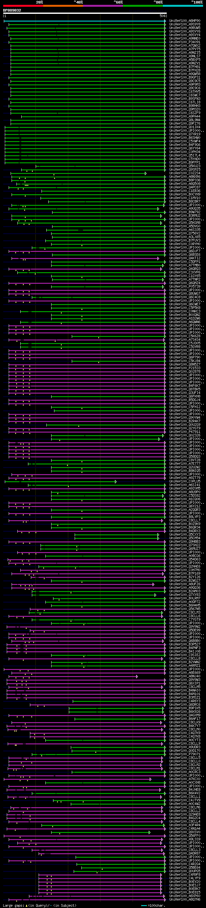Select label UniRef100_Q4KTI2
The image size is (206, 908).
point(185,258)
